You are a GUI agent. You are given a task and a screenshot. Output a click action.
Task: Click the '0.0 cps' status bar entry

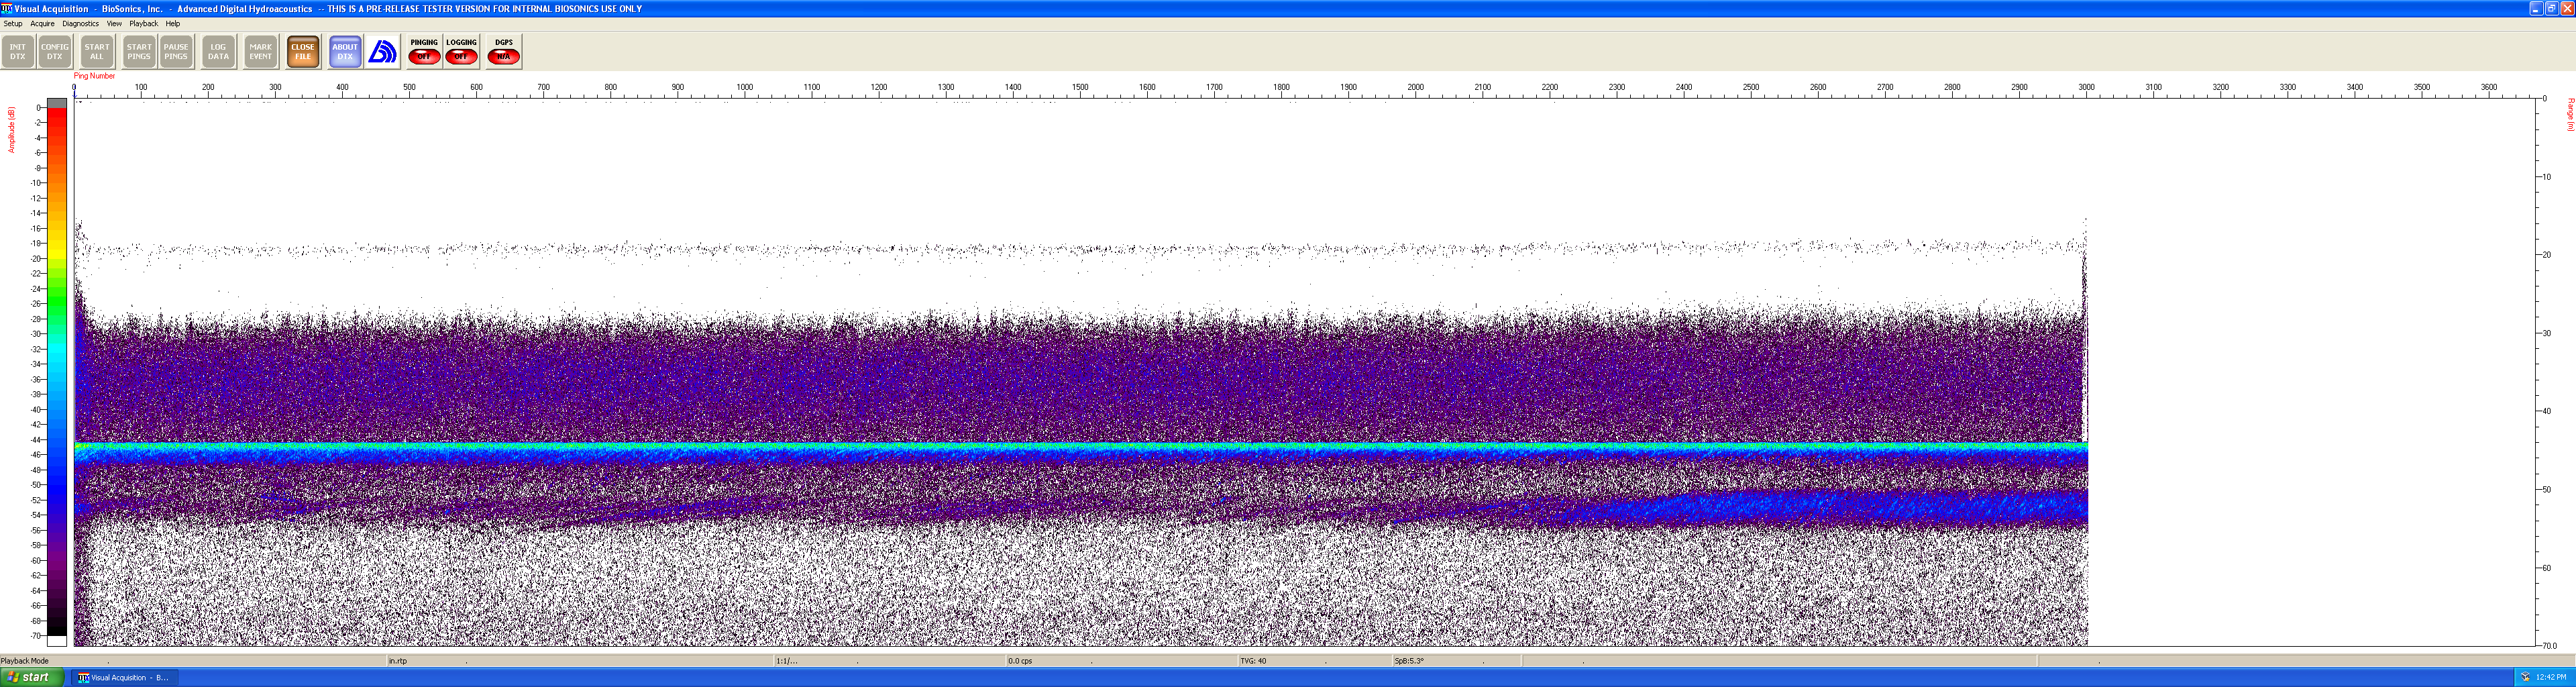[x=1020, y=661]
